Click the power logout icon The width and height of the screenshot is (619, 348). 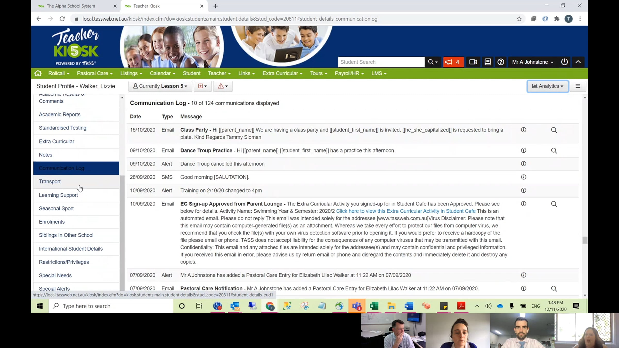click(564, 62)
